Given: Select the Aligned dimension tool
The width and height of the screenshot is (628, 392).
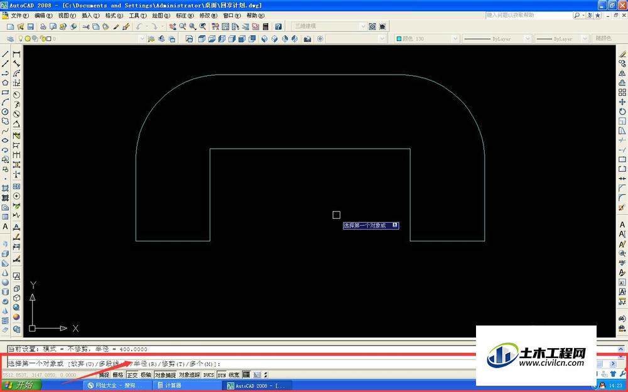Looking at the screenshot, I should point(16,63).
